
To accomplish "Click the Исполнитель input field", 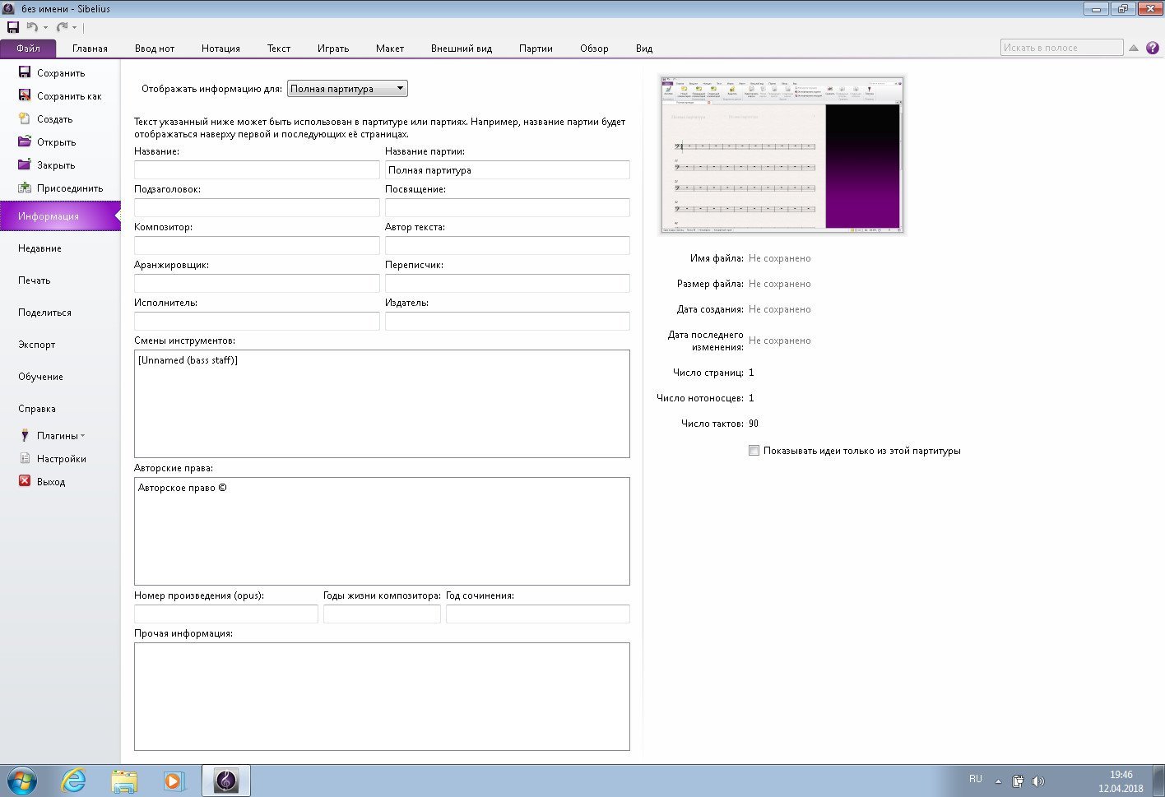I will point(257,321).
